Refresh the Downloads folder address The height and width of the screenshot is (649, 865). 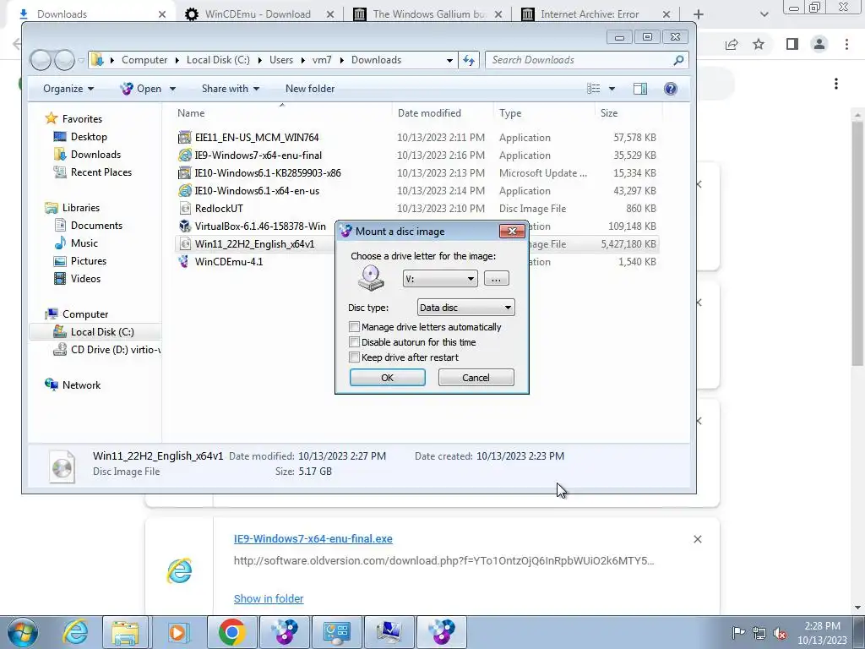(x=469, y=60)
